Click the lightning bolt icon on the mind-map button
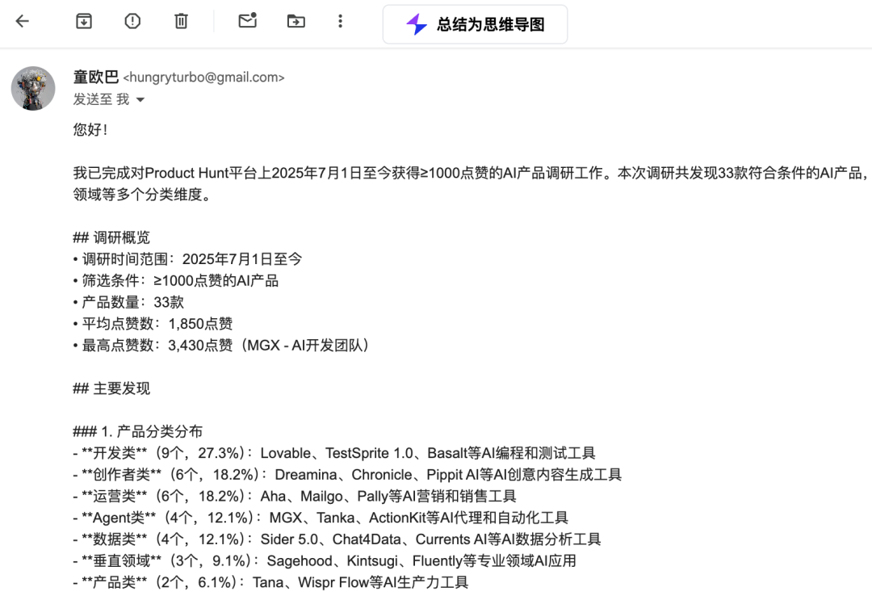The width and height of the screenshot is (872, 600). coord(417,24)
